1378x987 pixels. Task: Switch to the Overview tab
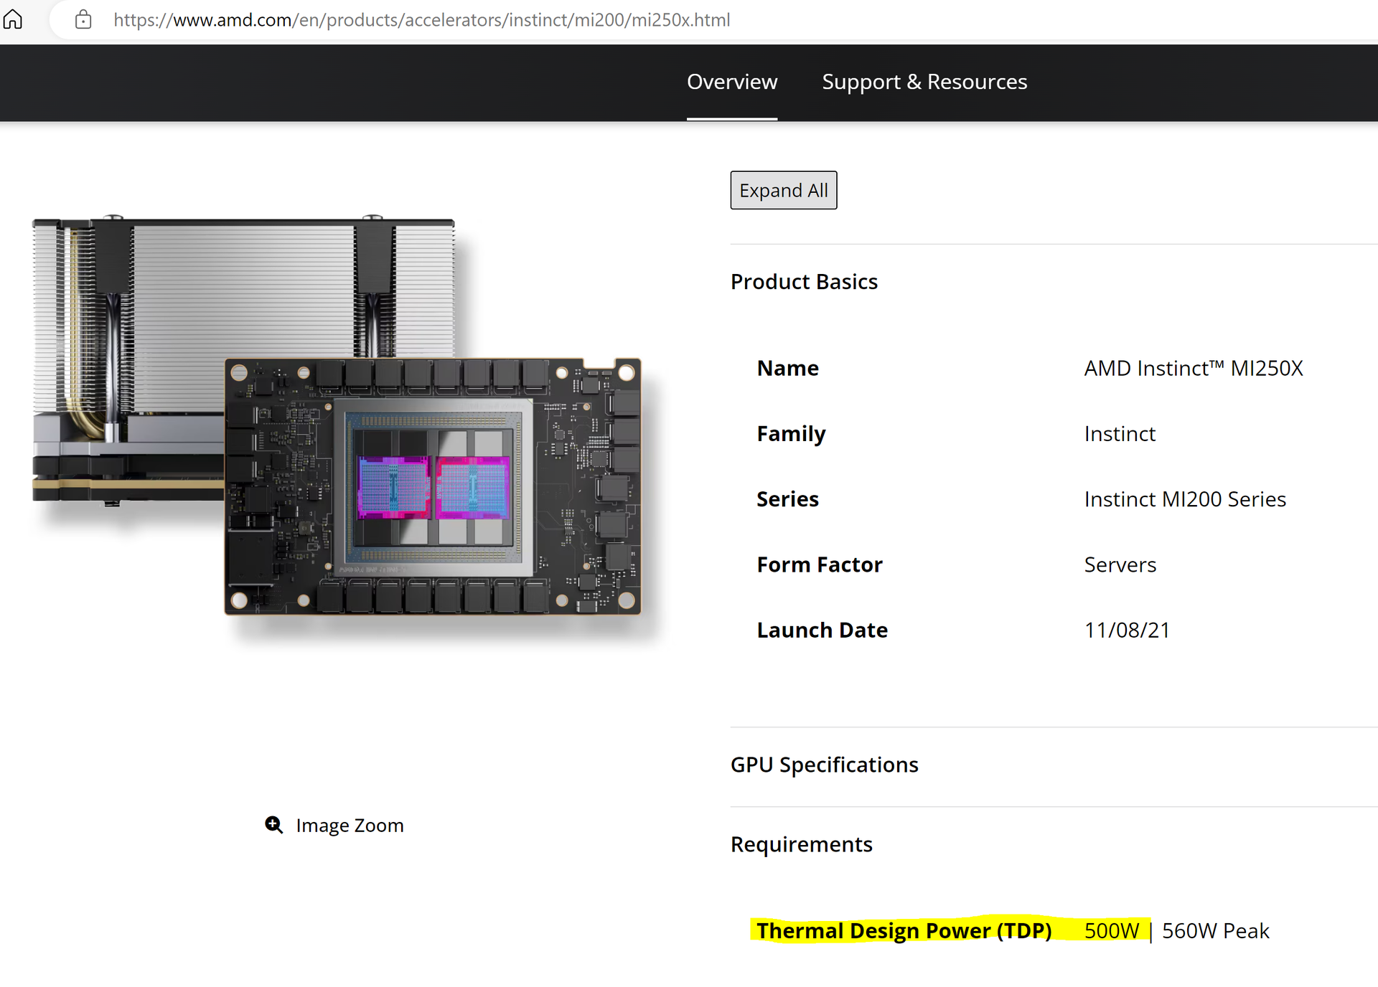[731, 82]
